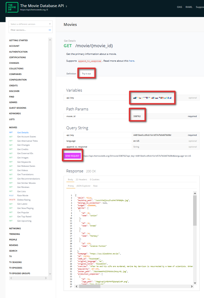Open Get Release Dates endpoint
Screen dimensions: 204x298
tap(26, 166)
